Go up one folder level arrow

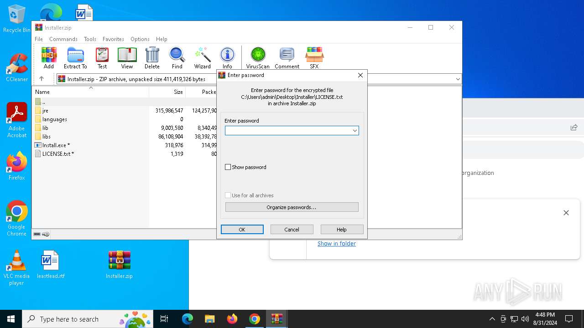pyautogui.click(x=42, y=79)
